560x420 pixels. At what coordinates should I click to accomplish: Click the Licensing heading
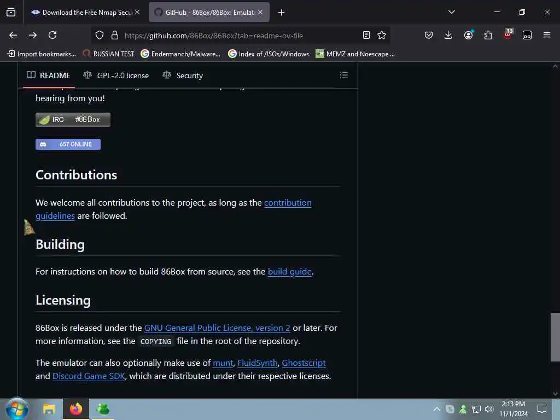point(63,300)
